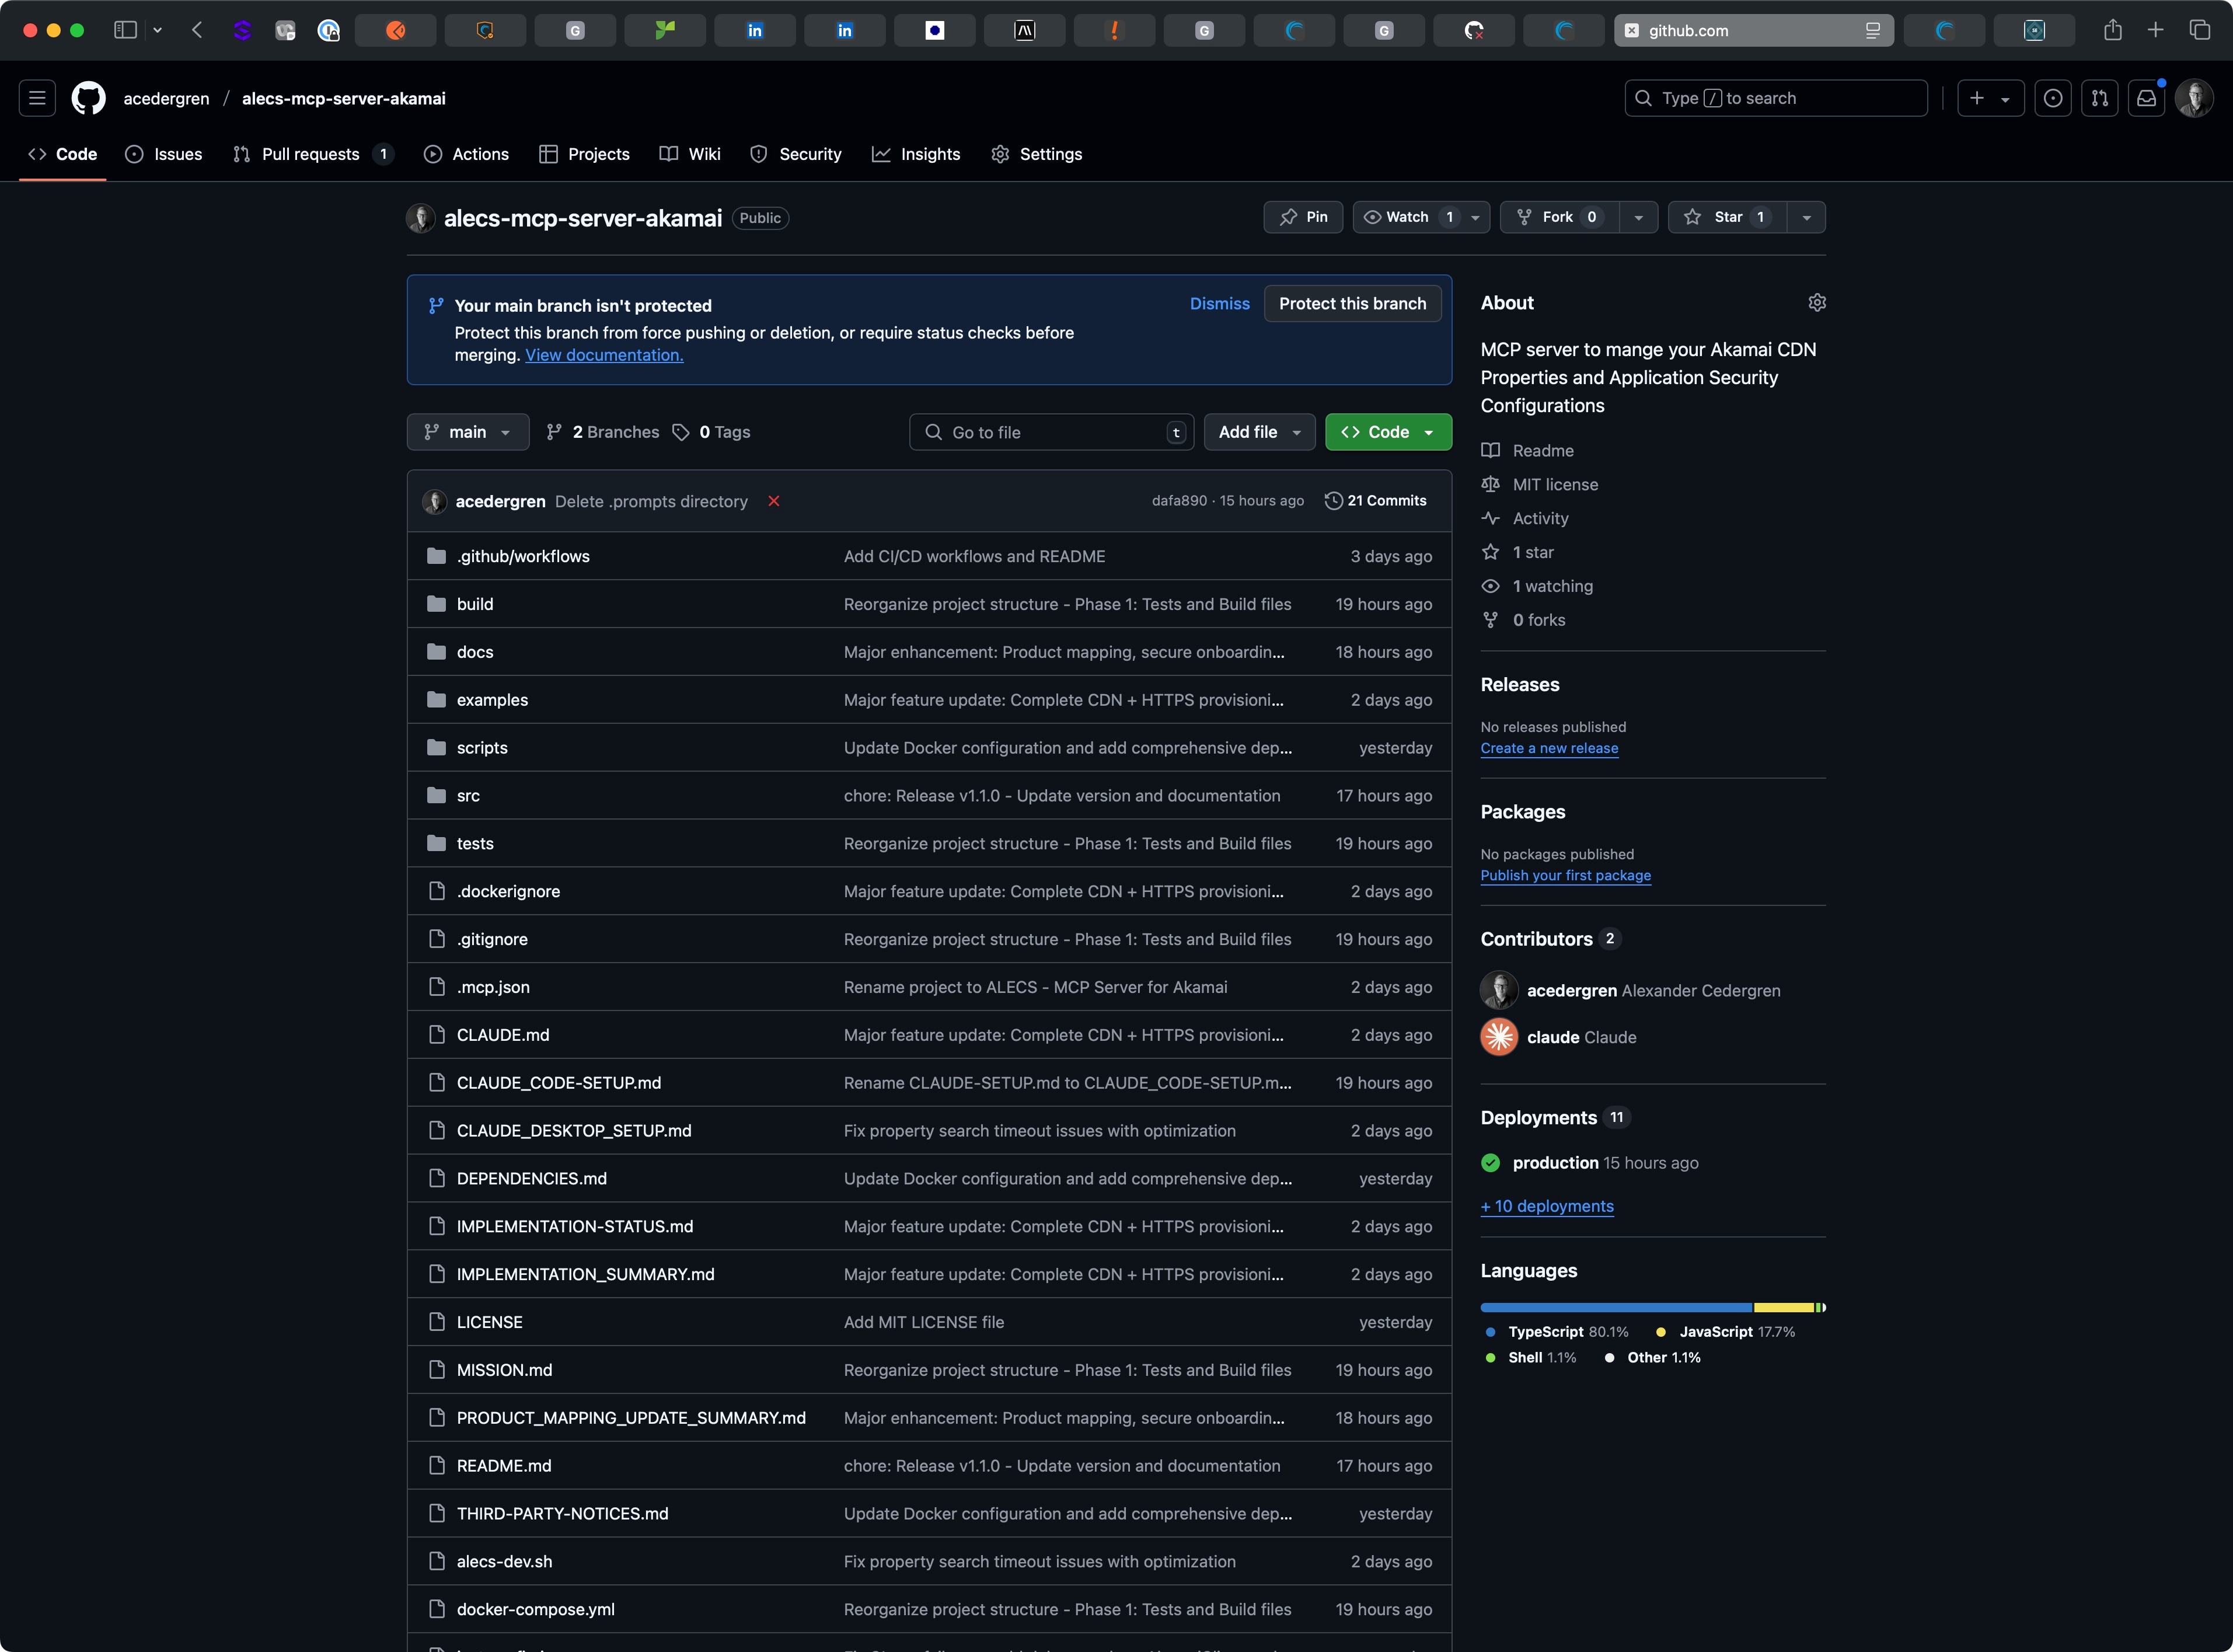The height and width of the screenshot is (1652, 2233).
Task: Dismiss the branch protection banner
Action: 1219,304
